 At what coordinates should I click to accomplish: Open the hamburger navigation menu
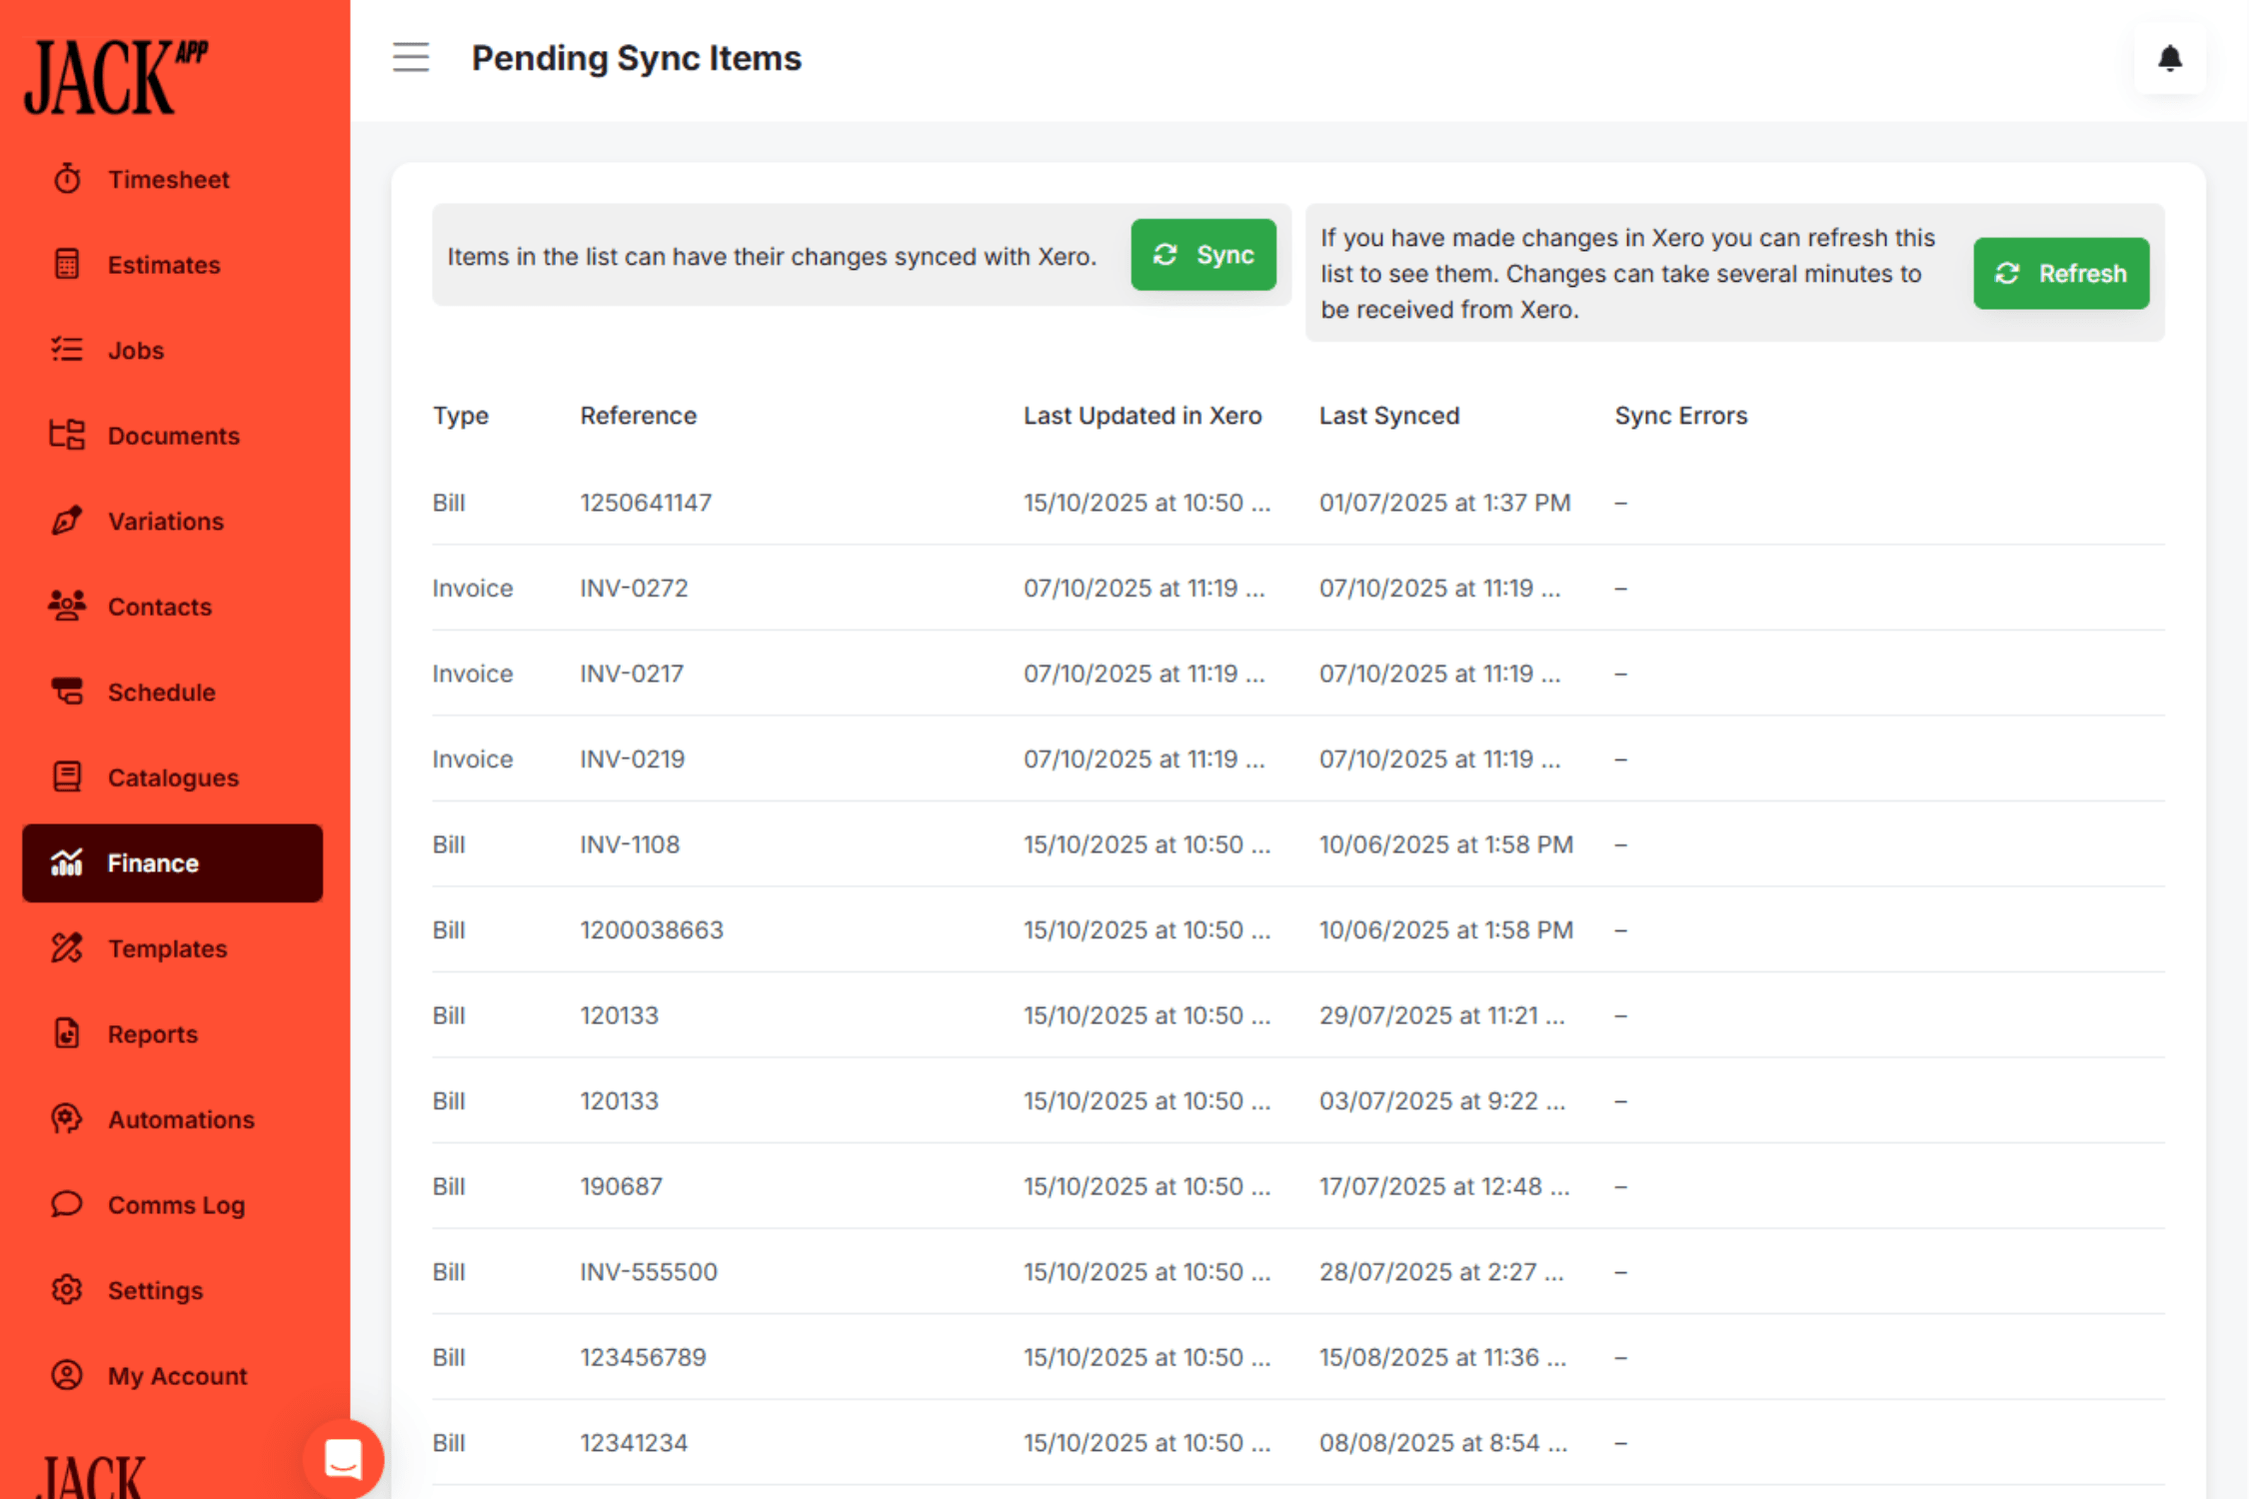pos(410,57)
